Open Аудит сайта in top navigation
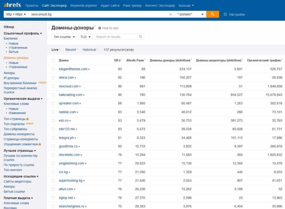 coord(110,6)
